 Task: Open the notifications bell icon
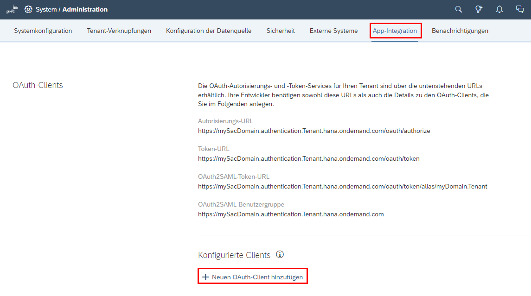click(499, 9)
